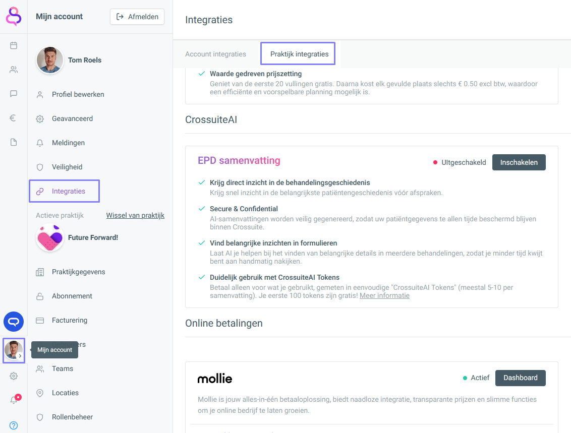Open Integraties in the account menu

pos(68,191)
